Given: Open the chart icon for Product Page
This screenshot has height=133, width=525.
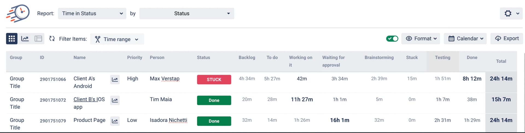Looking at the screenshot, I should 115,121.
